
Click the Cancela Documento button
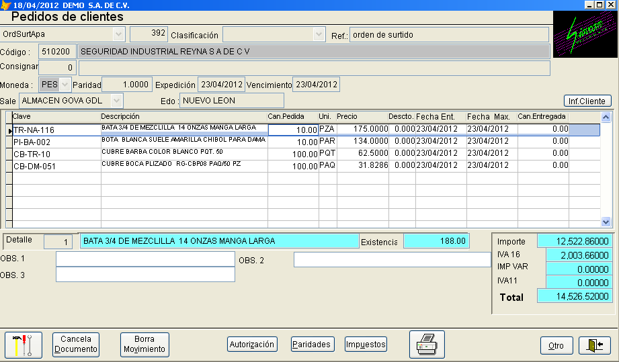(x=76, y=345)
